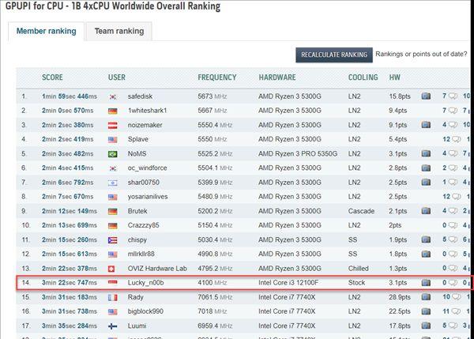The height and width of the screenshot is (339, 474).
Task: Sort by the COOLING column header
Action: click(x=363, y=77)
